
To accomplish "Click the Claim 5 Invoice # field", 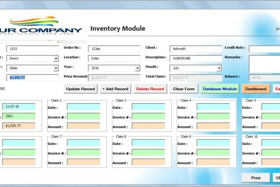I will click(271, 116).
